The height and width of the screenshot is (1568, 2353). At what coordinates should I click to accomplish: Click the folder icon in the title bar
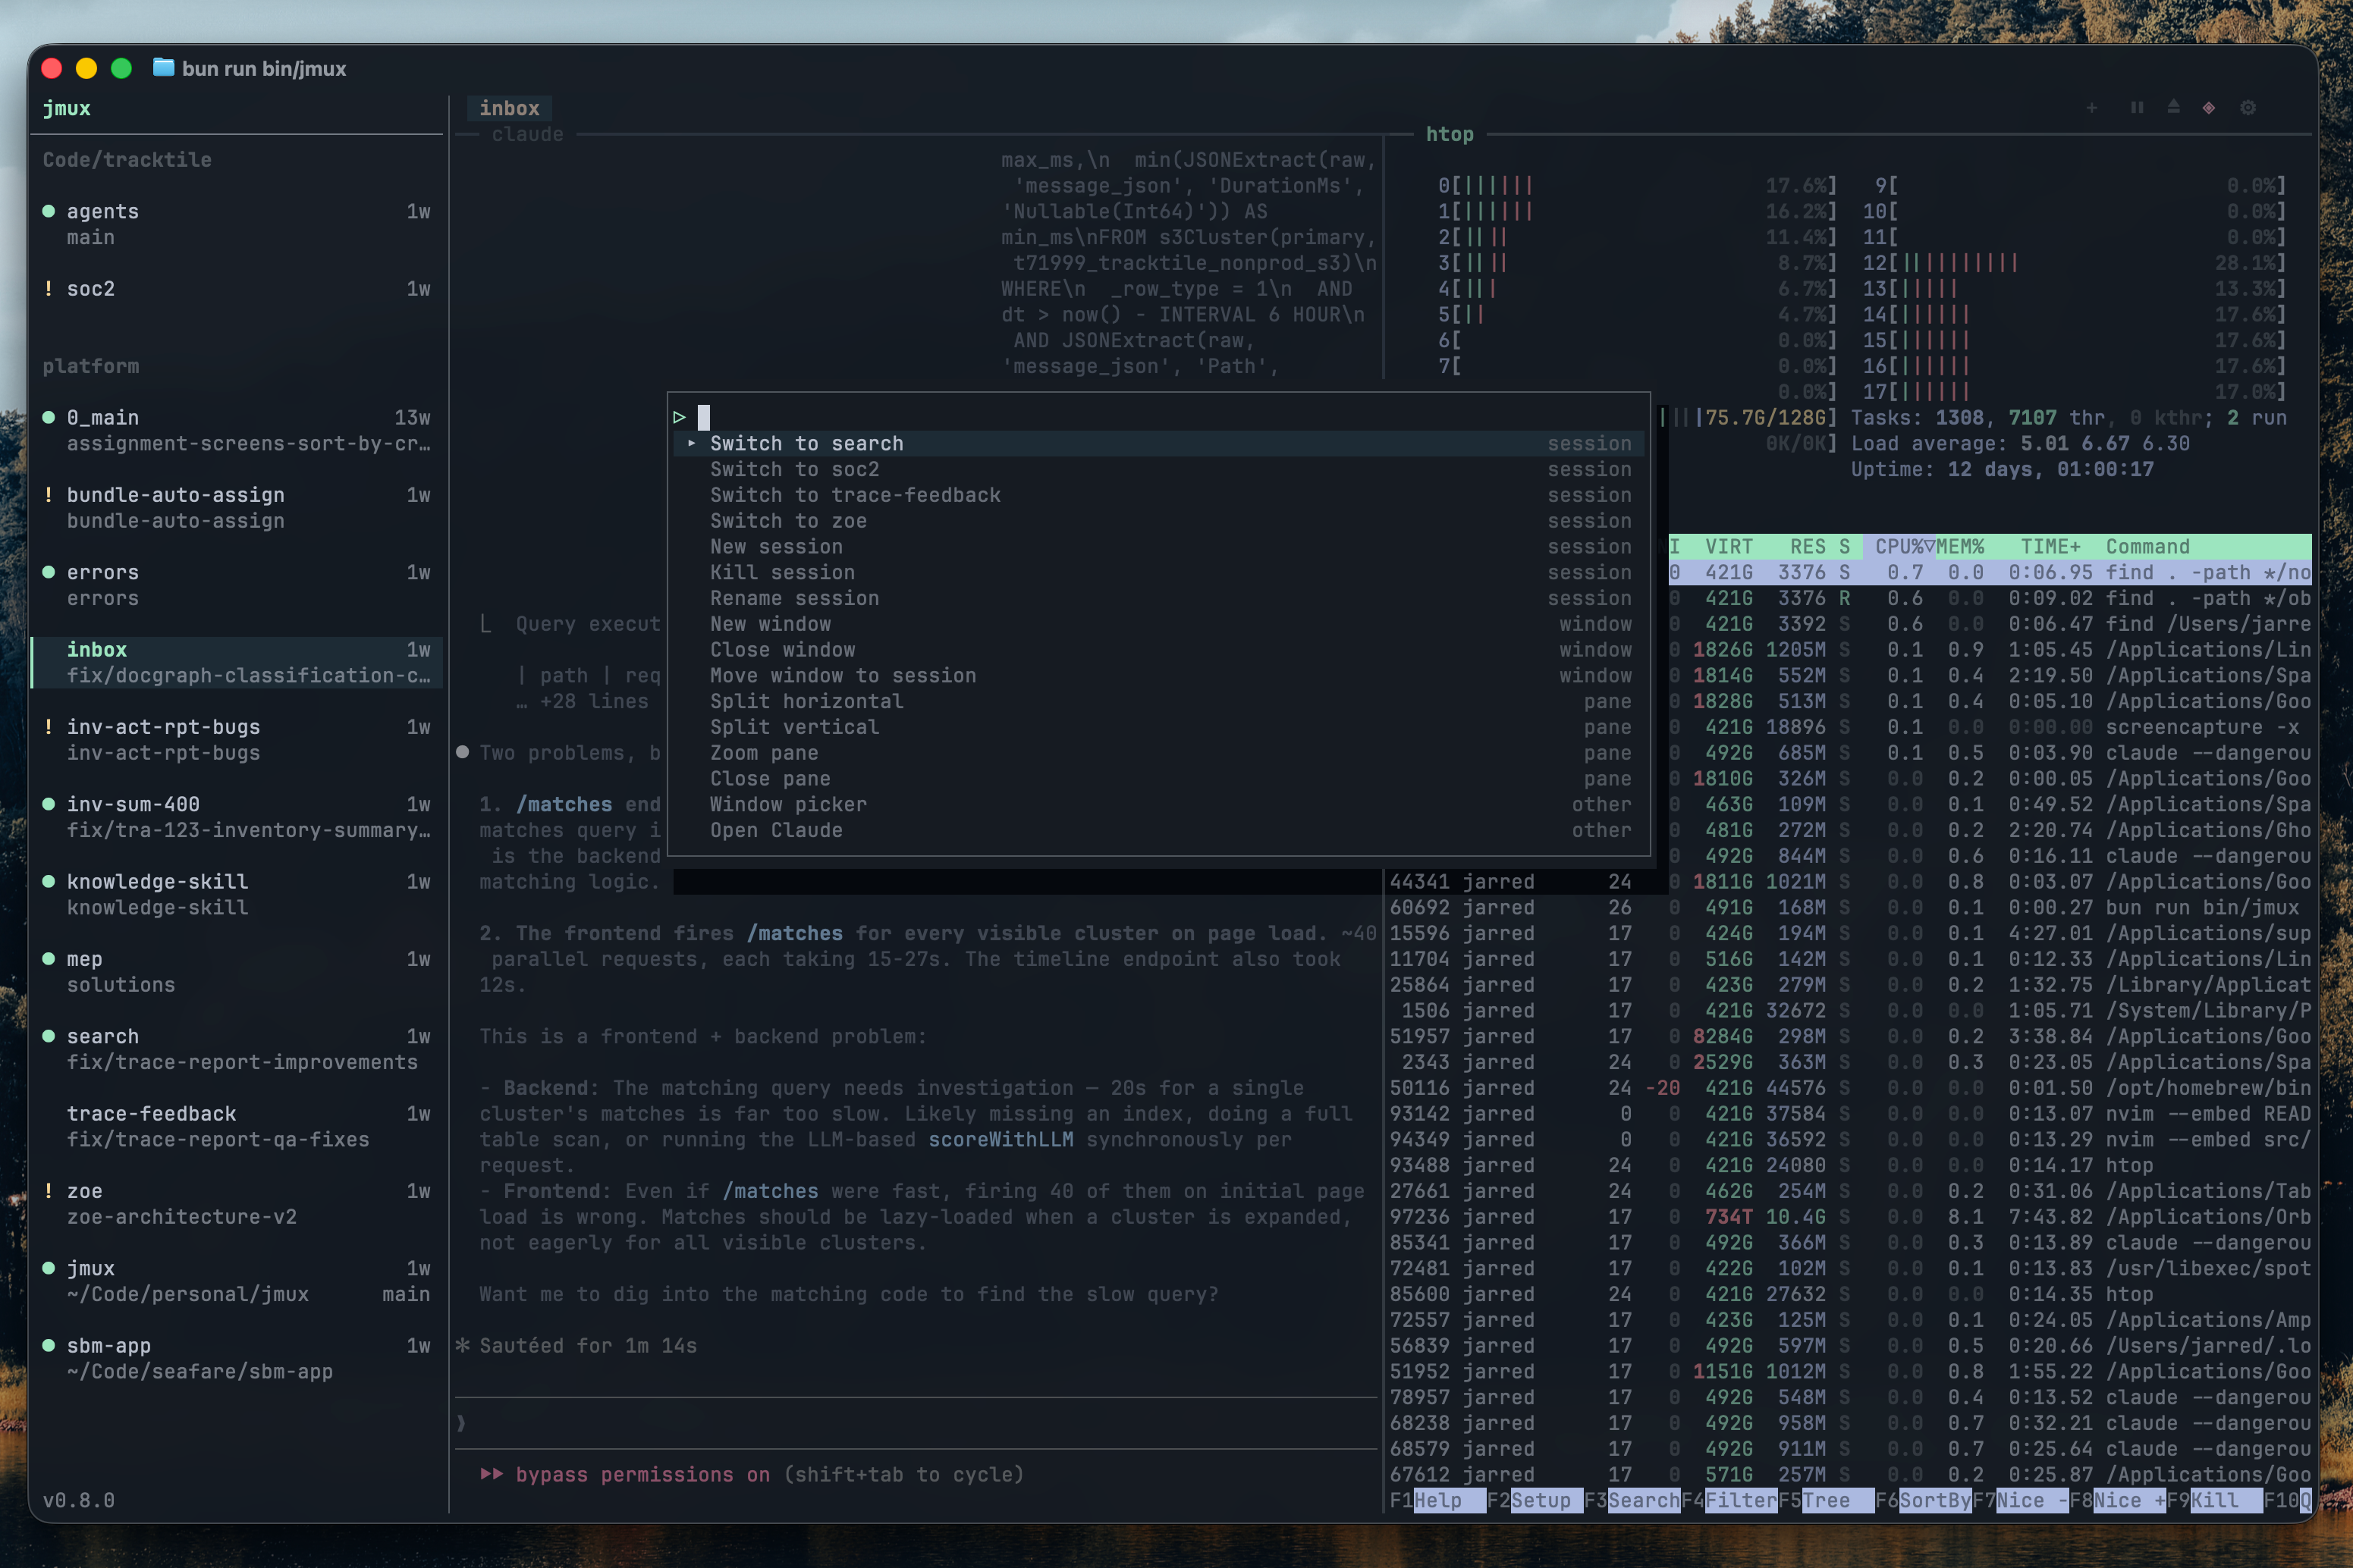[x=162, y=68]
